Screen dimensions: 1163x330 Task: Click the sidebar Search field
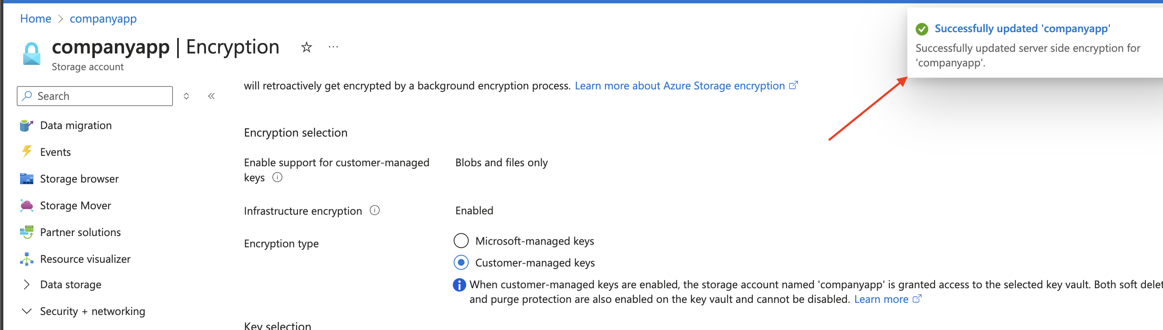95,96
